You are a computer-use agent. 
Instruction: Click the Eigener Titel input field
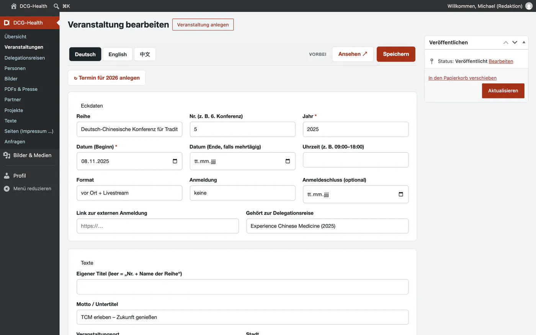point(242,287)
